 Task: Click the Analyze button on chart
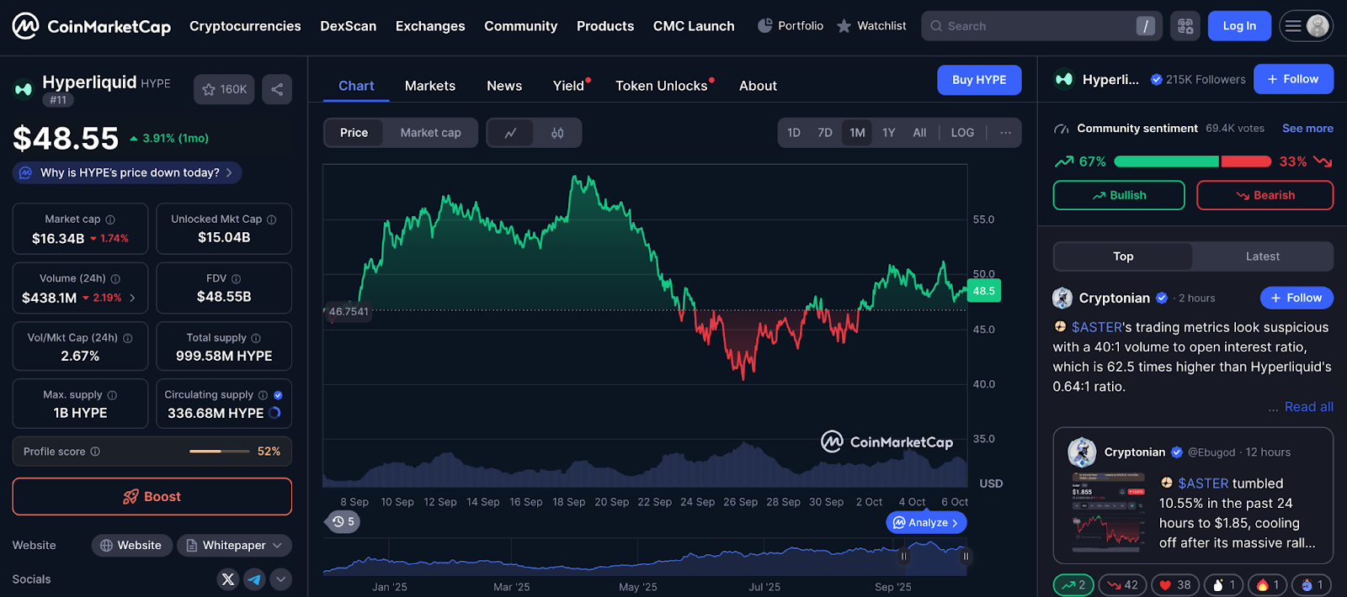point(926,522)
